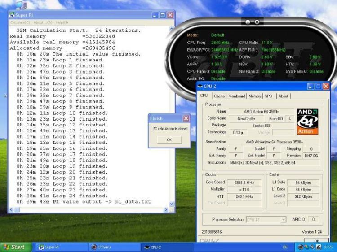Click the Super PI horizontal scrollbar right arrow

click(166, 209)
